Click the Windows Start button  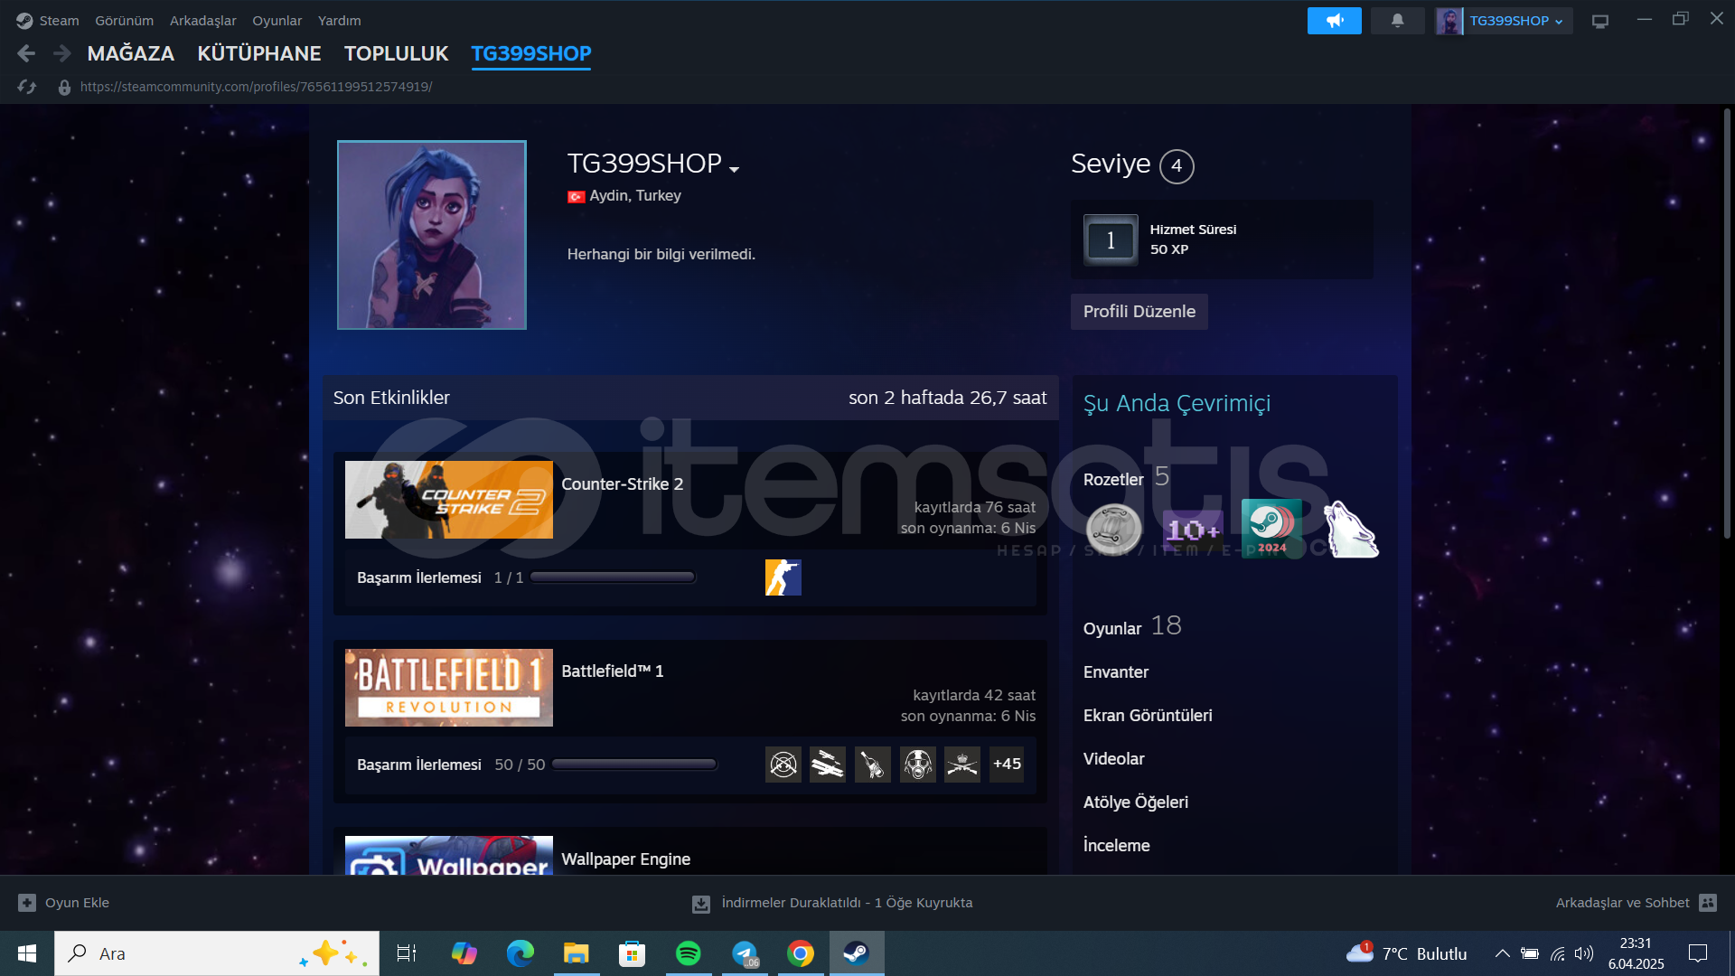pos(27,953)
